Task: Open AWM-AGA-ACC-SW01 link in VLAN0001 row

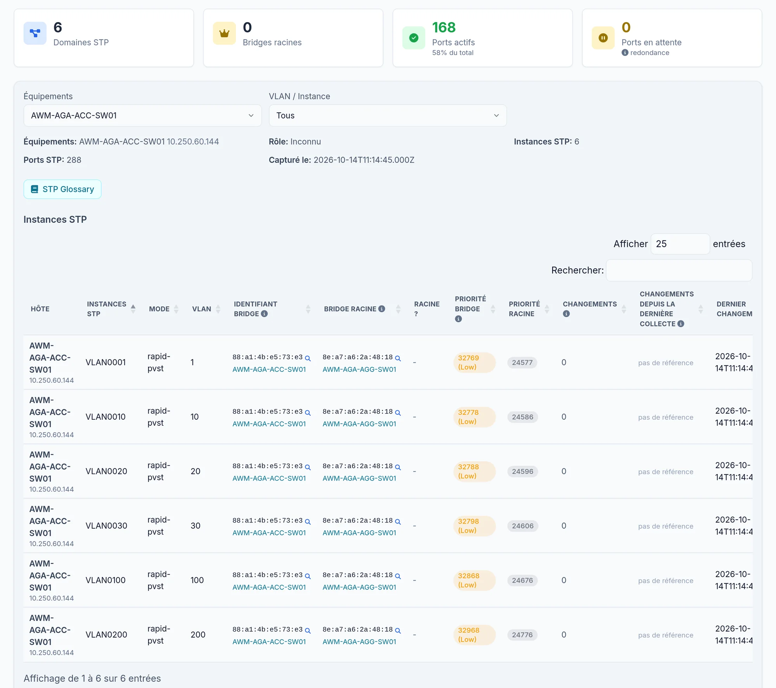Action: (x=269, y=369)
